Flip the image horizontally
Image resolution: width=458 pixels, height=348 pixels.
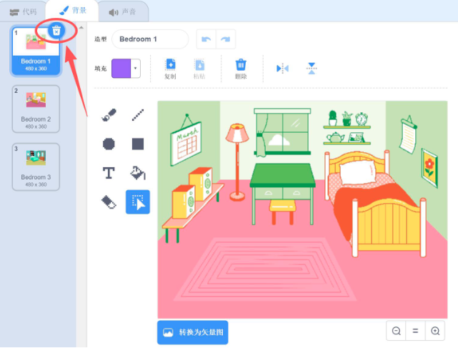pyautogui.click(x=282, y=69)
